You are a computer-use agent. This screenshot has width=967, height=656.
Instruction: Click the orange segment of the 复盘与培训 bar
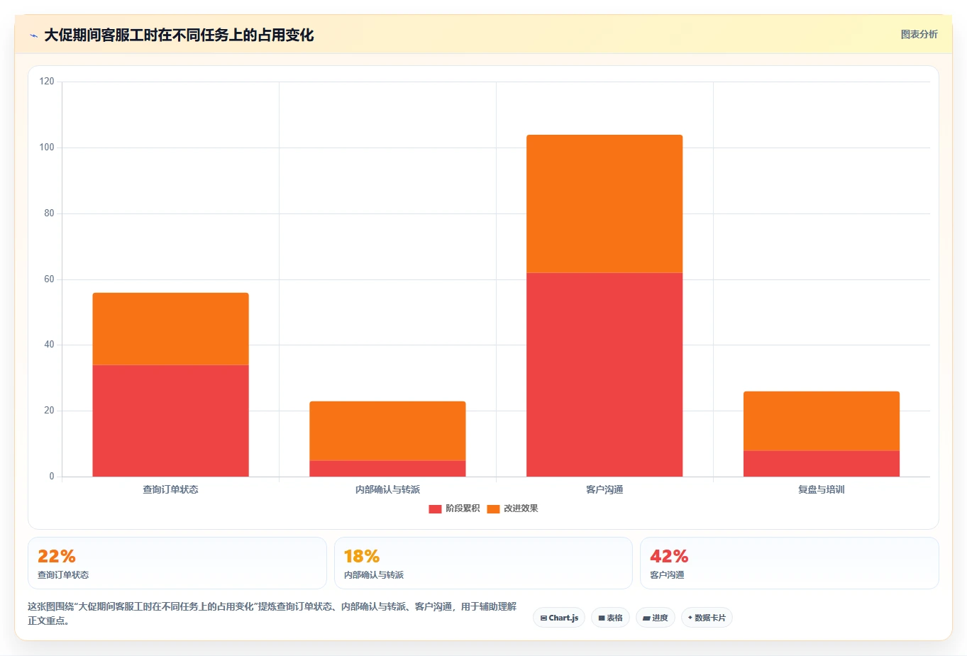822,421
